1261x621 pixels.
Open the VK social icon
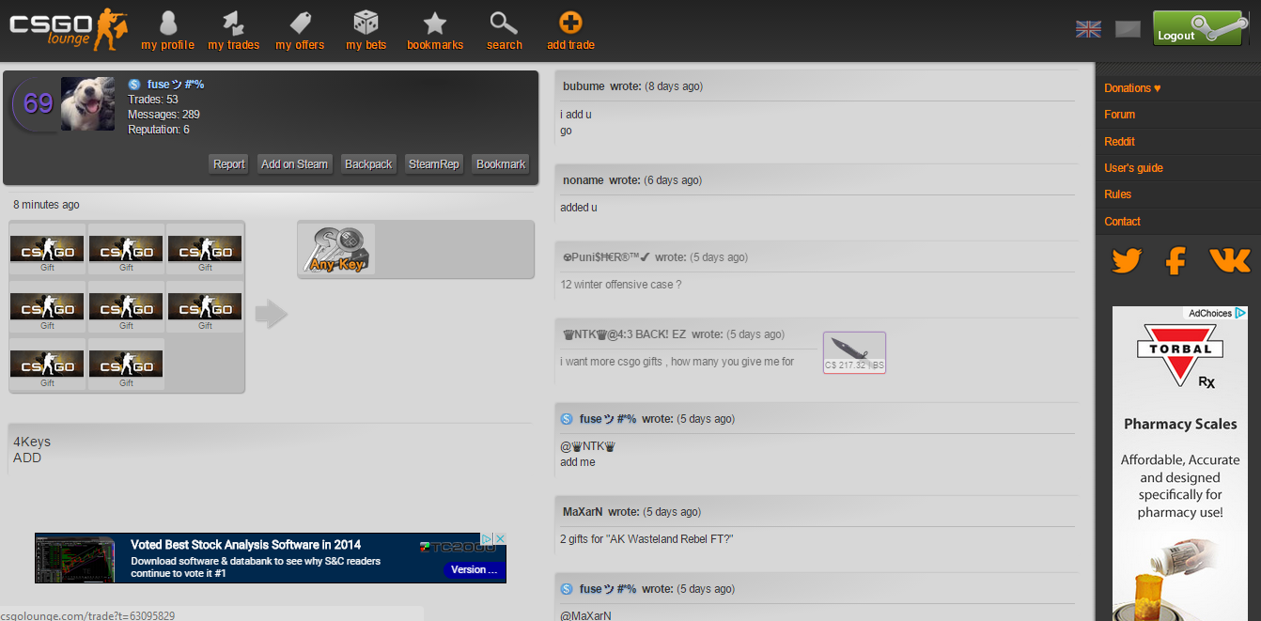point(1229,260)
